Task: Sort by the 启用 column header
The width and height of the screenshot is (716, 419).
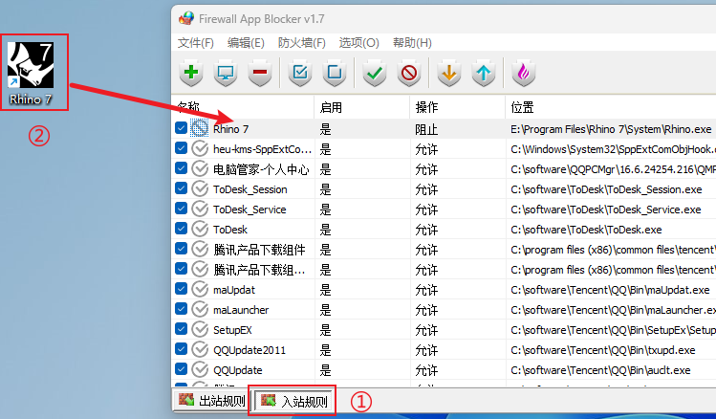Action: (362, 107)
